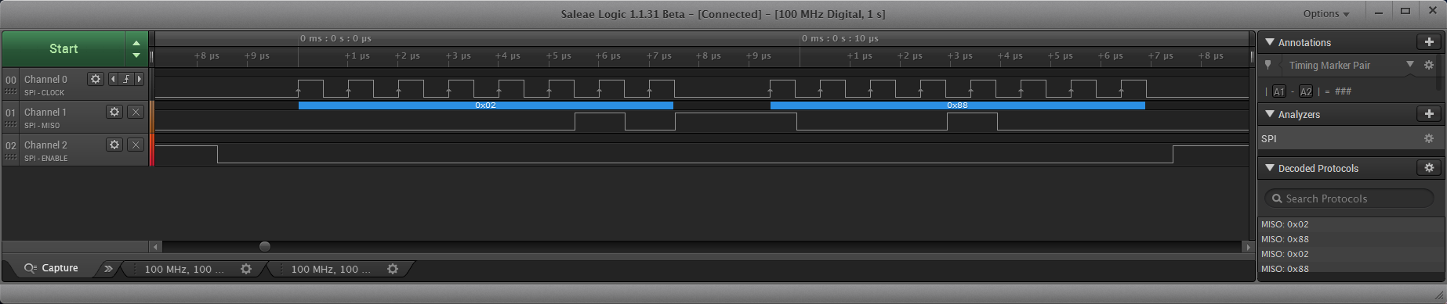Open Channel 1 settings gear
The height and width of the screenshot is (304, 1447).
click(x=114, y=112)
